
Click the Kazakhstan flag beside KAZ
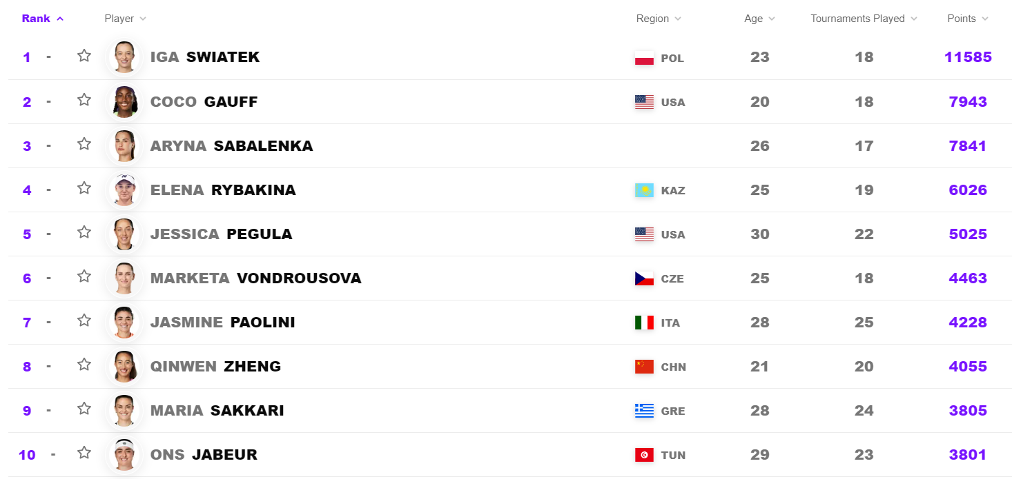pos(644,190)
